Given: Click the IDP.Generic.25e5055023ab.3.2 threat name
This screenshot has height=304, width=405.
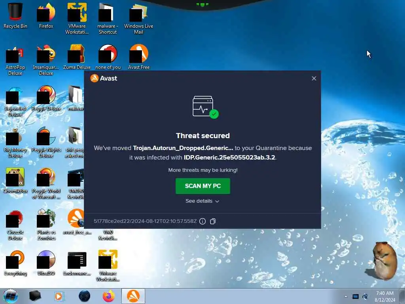Looking at the screenshot, I should pos(229,158).
